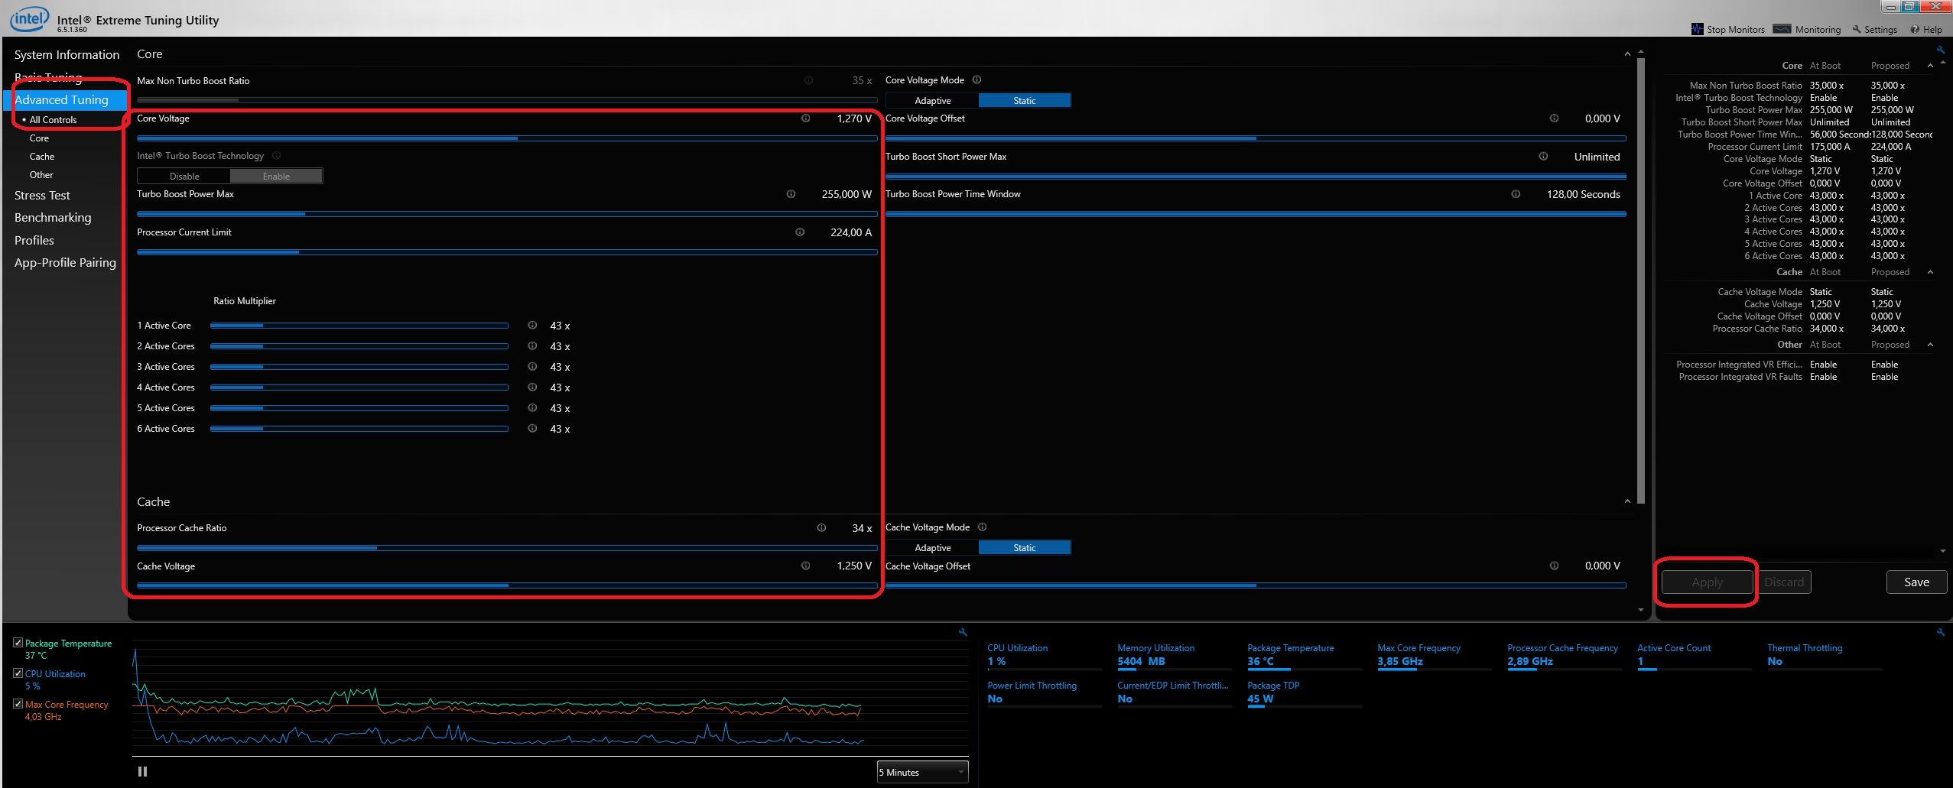Show info icon for 3 Active Cores ratio
This screenshot has height=788, width=1953.
point(532,367)
